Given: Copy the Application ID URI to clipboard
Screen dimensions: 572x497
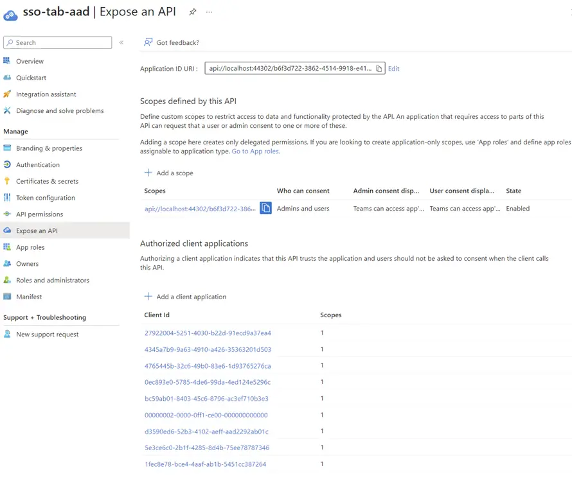Looking at the screenshot, I should (379, 69).
